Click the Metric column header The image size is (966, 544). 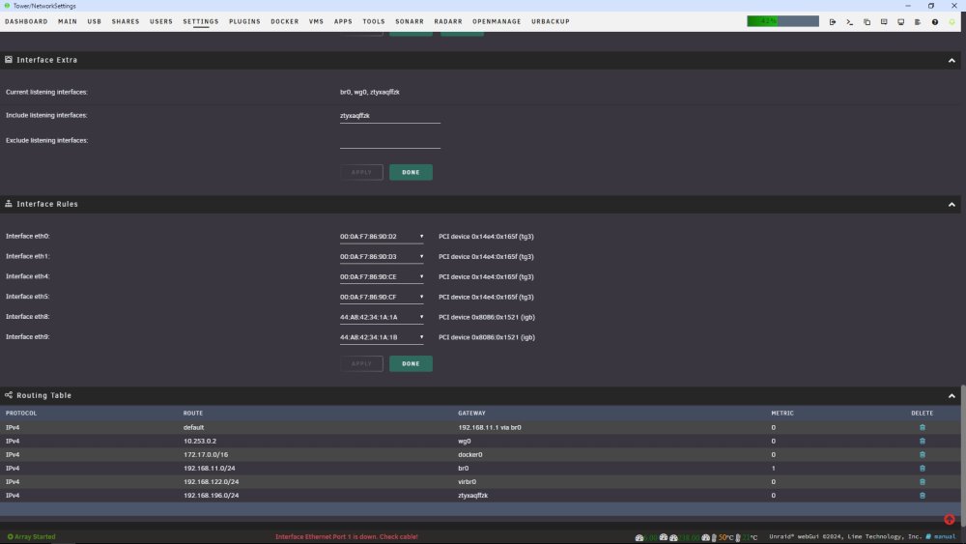click(782, 414)
